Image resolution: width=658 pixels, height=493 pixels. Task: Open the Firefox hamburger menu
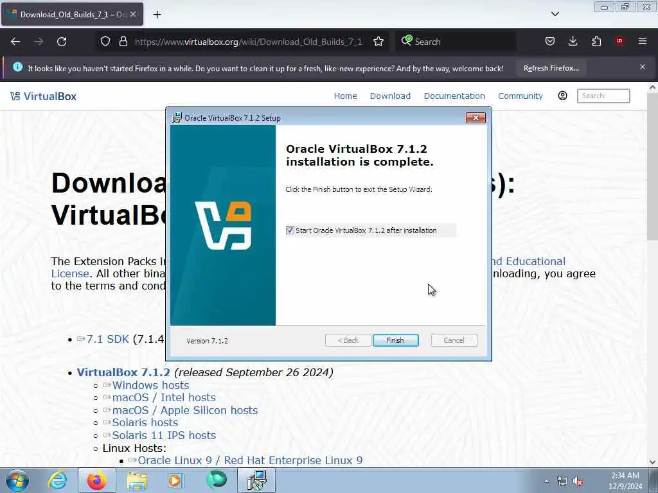click(643, 41)
